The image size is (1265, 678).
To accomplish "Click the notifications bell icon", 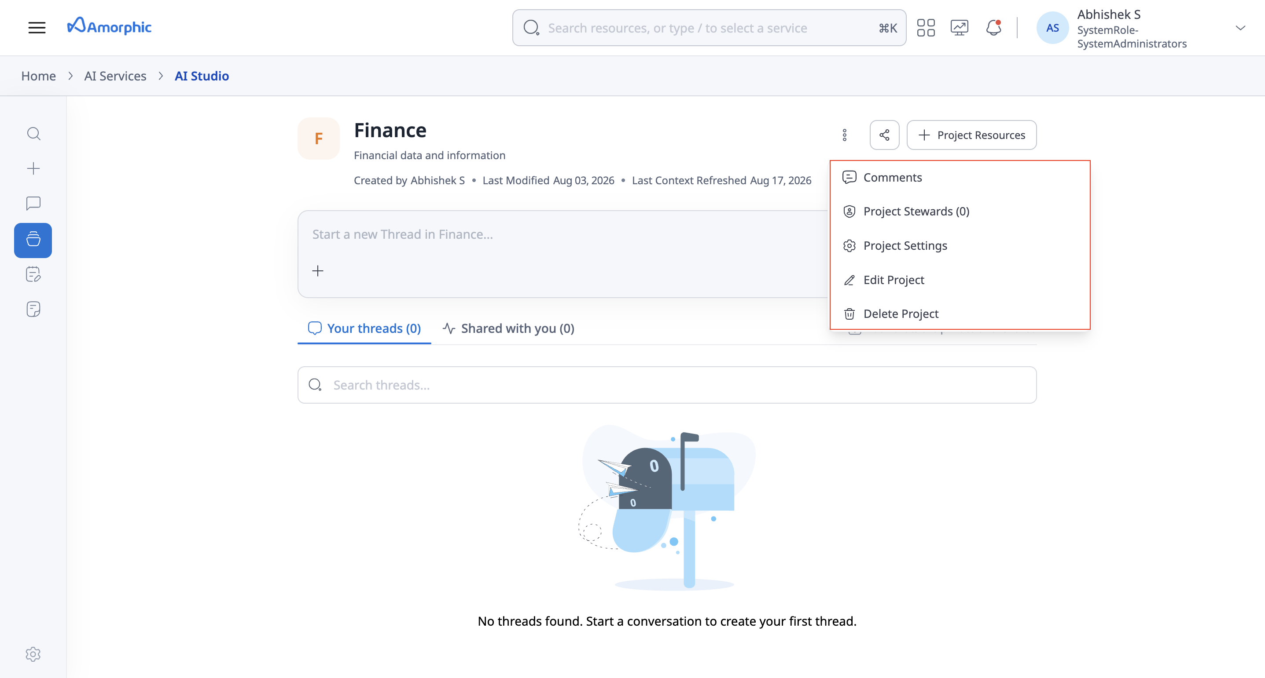I will [x=993, y=27].
